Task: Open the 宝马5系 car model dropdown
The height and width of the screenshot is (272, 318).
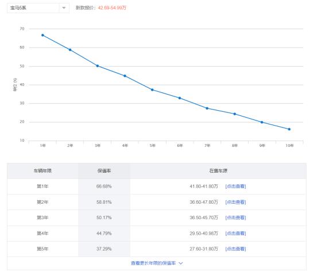Action: (x=38, y=8)
